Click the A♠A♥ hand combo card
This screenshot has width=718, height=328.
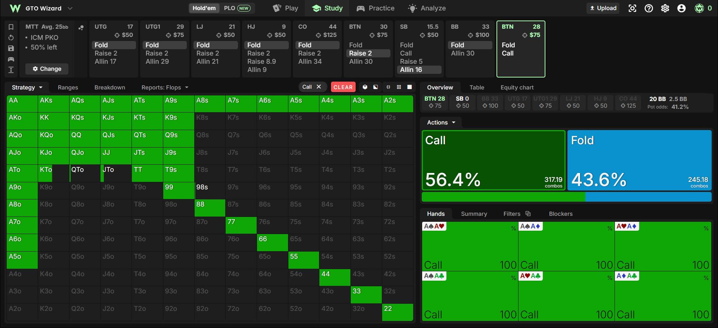pos(470,246)
